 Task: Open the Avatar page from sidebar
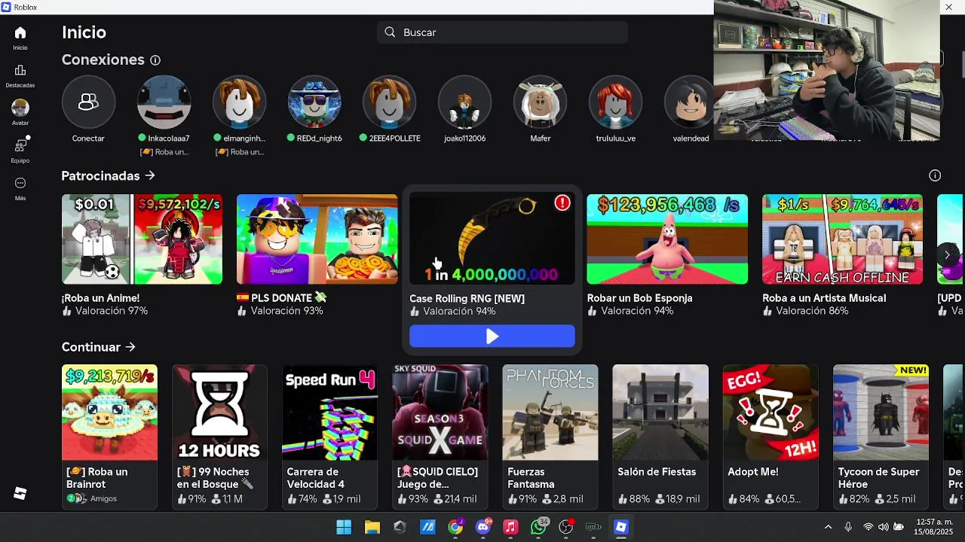click(20, 108)
